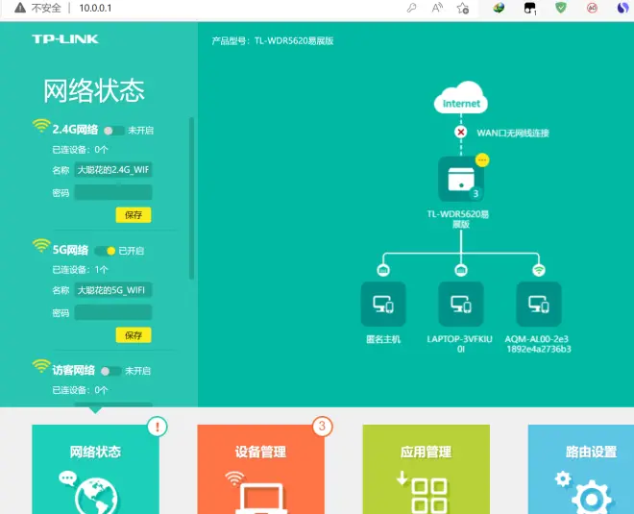The height and width of the screenshot is (514, 634).
Task: Click the AQM-AL00 device icon
Action: pos(539,305)
